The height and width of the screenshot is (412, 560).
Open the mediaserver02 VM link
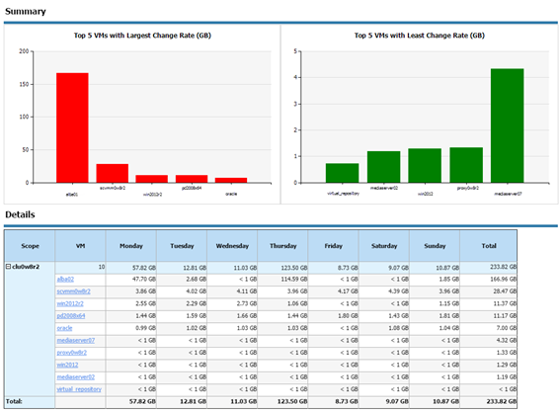pyautogui.click(x=76, y=377)
